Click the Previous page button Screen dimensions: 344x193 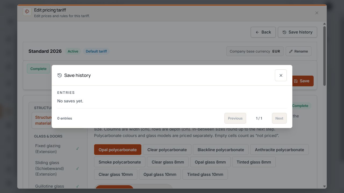tap(235, 118)
